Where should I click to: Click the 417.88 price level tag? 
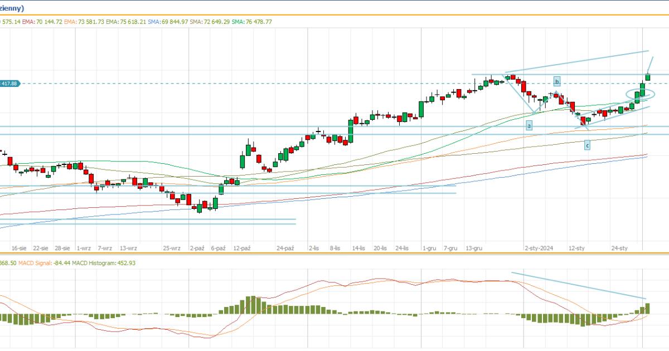pos(10,83)
